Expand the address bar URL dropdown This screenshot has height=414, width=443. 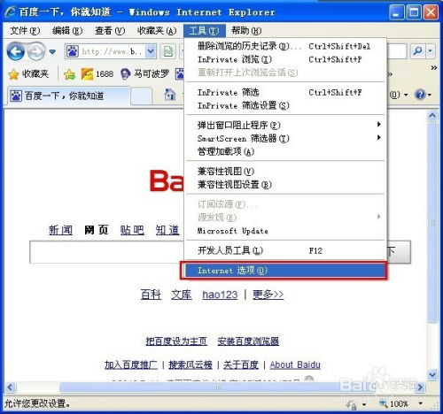coord(151,51)
